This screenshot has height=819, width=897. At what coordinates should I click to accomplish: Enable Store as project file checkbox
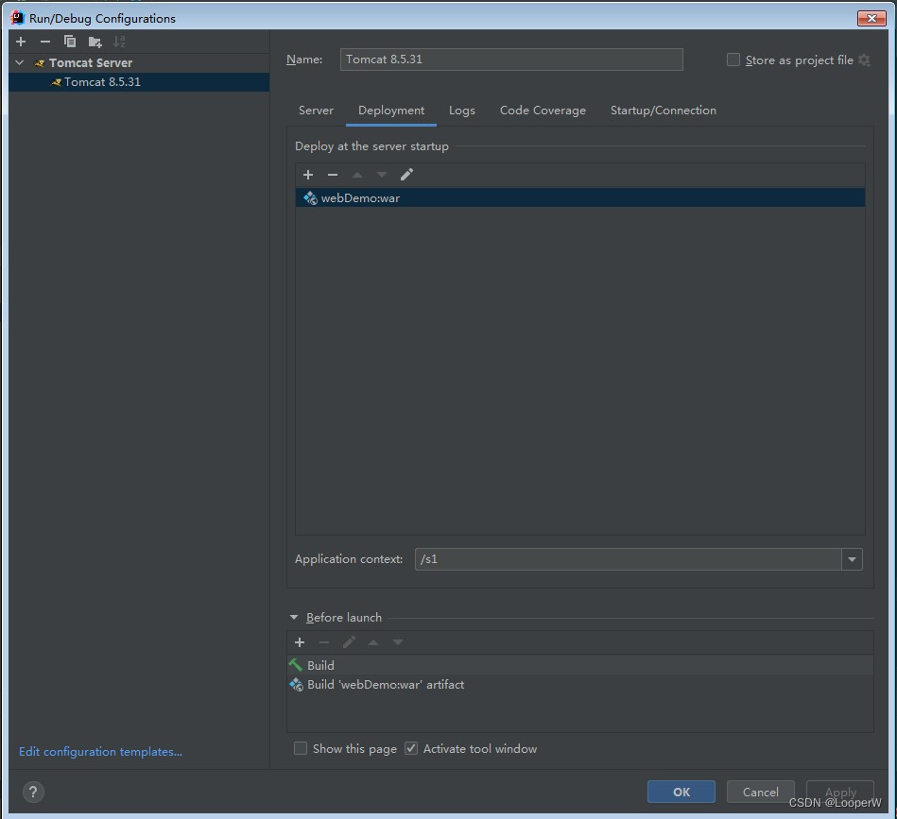733,60
